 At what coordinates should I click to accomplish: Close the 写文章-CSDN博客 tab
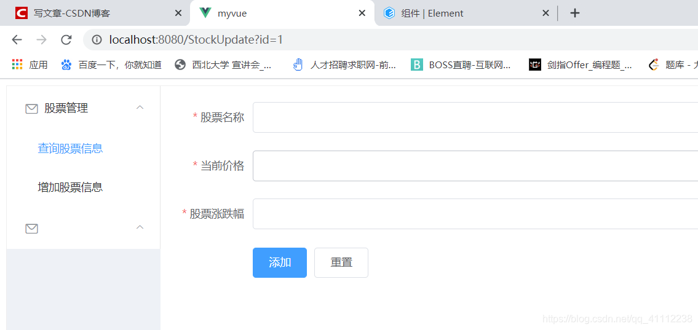point(178,14)
